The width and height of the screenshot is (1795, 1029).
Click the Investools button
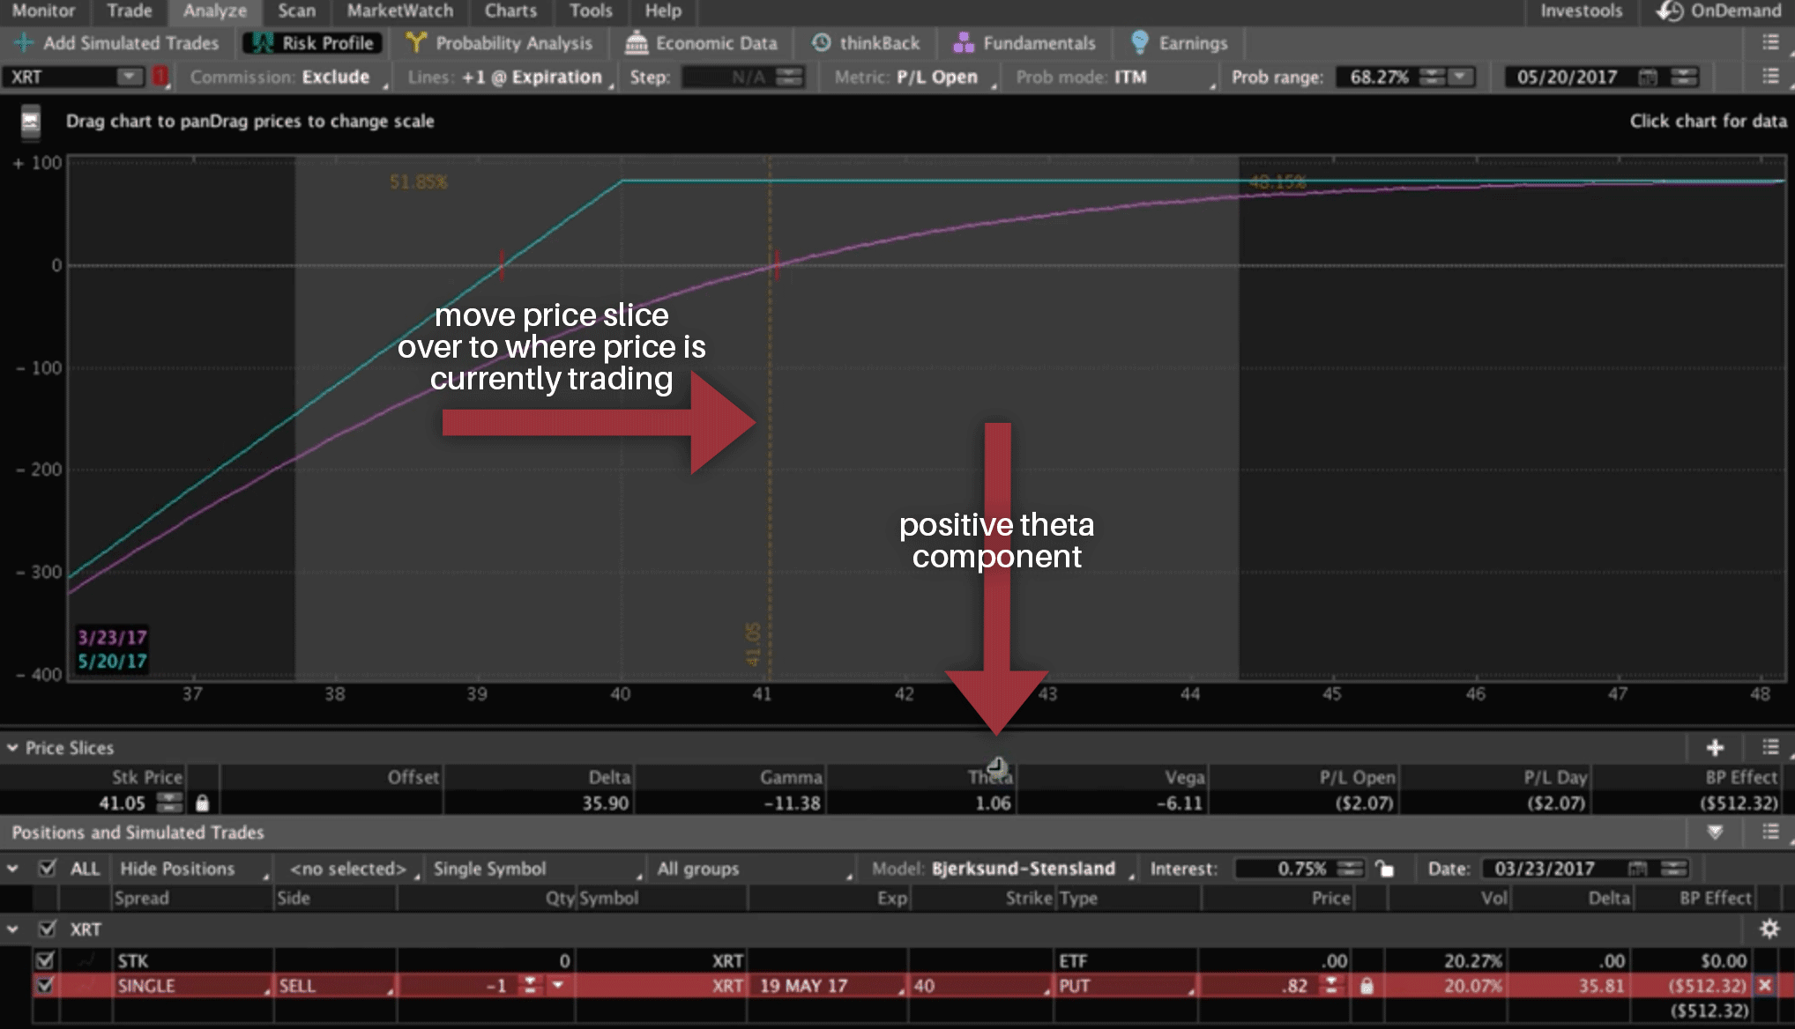[x=1582, y=11]
